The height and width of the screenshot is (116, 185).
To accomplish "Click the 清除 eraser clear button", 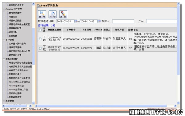I will pyautogui.click(x=63, y=14).
